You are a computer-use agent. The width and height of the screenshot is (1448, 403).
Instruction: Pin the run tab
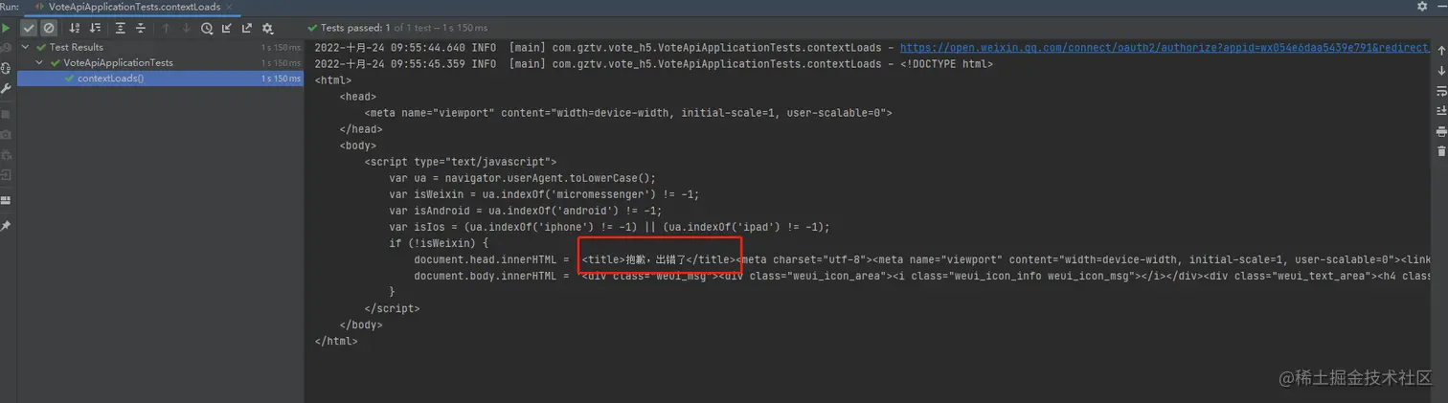pos(6,226)
